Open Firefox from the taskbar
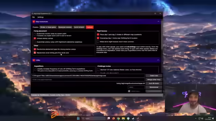 113,118
